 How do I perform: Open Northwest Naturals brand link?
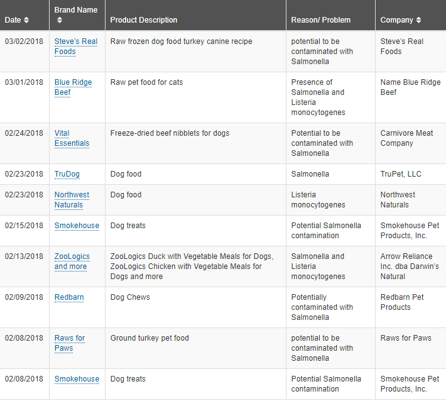72,200
